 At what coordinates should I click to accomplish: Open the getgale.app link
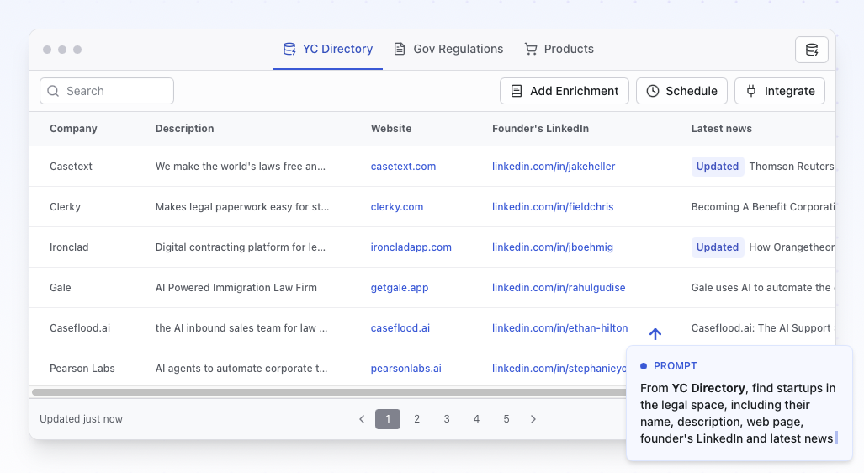(x=400, y=287)
